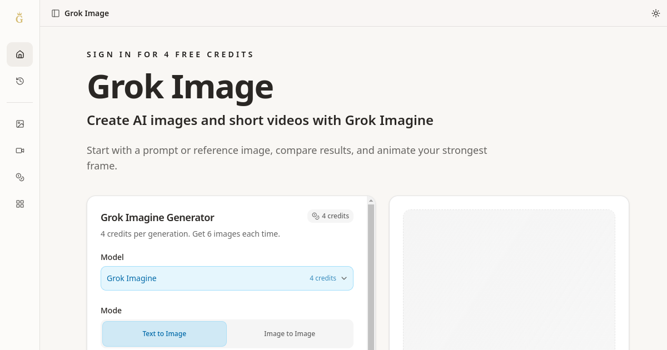The image size is (667, 350).
Task: Click the 4 credits label in dropdown
Action: [323, 278]
